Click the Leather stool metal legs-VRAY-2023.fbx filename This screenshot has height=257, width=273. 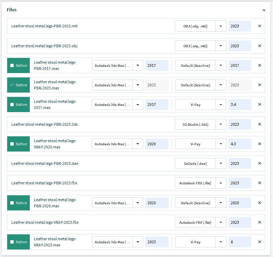[45, 222]
